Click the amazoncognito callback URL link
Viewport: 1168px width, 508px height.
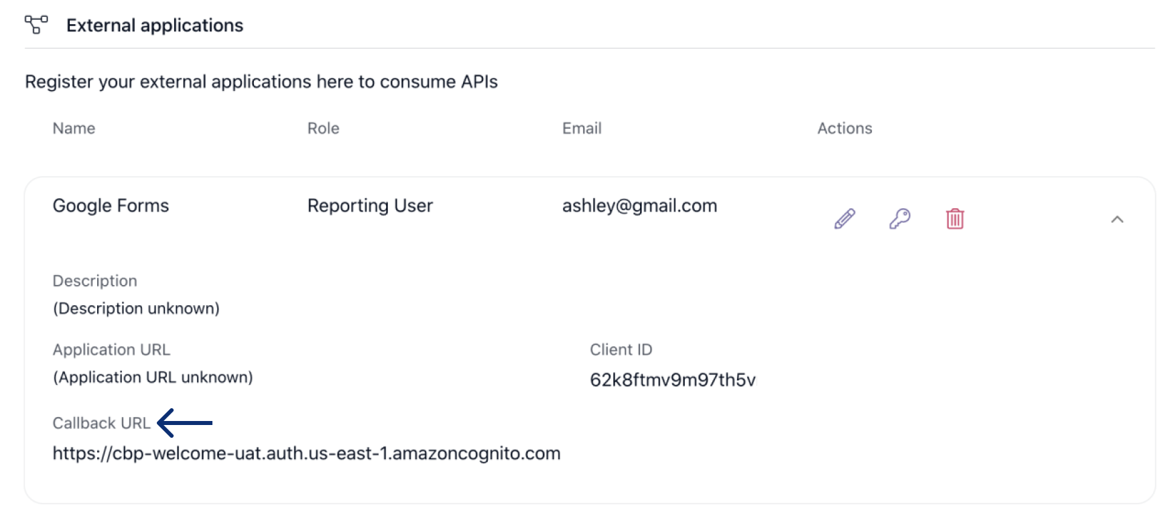pyautogui.click(x=306, y=453)
